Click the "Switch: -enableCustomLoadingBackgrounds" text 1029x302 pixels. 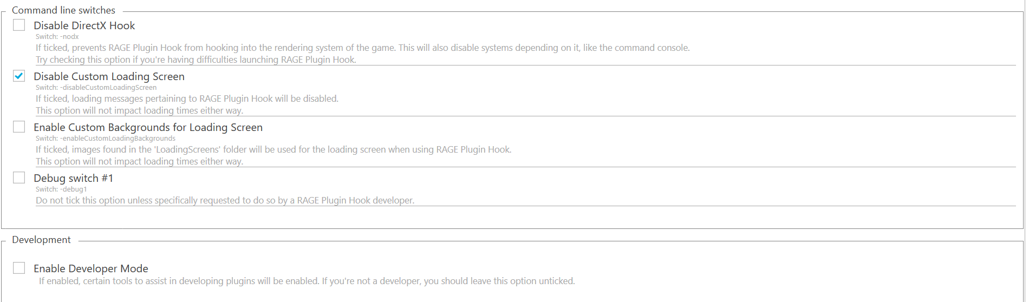coord(106,139)
